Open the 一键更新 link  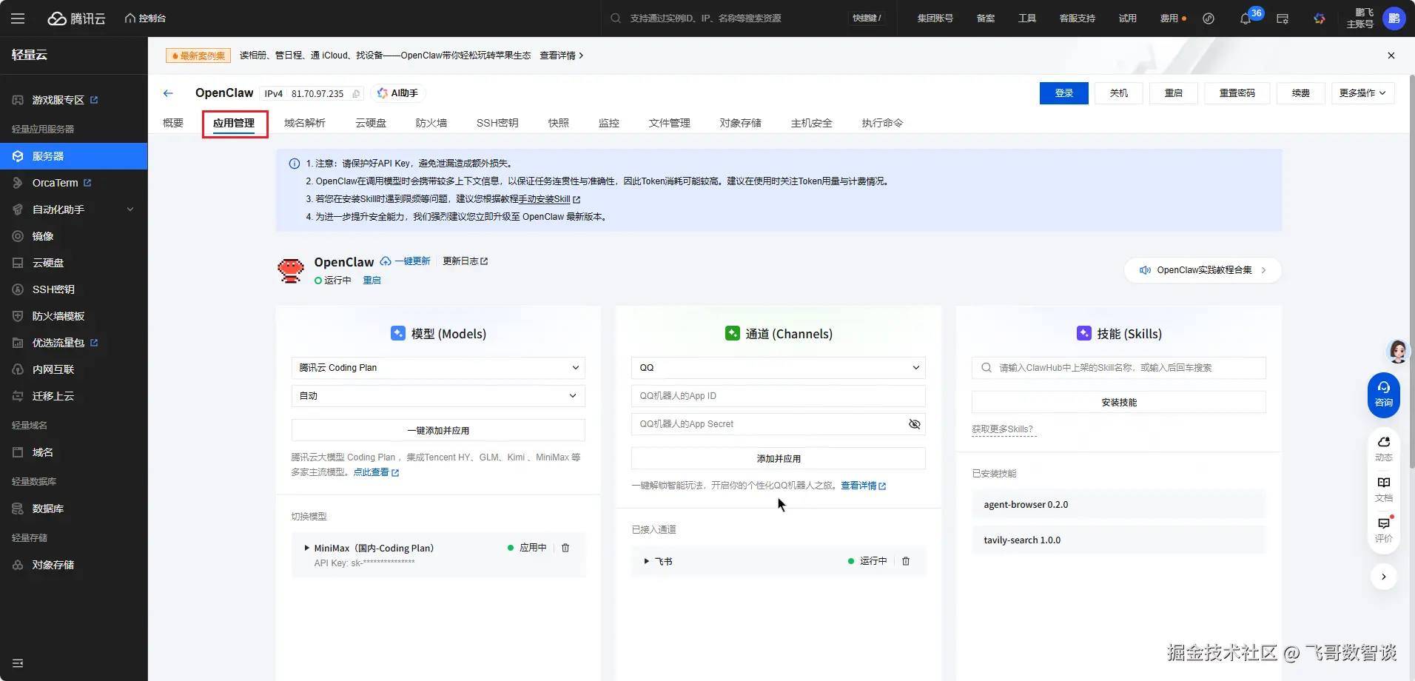[406, 261]
